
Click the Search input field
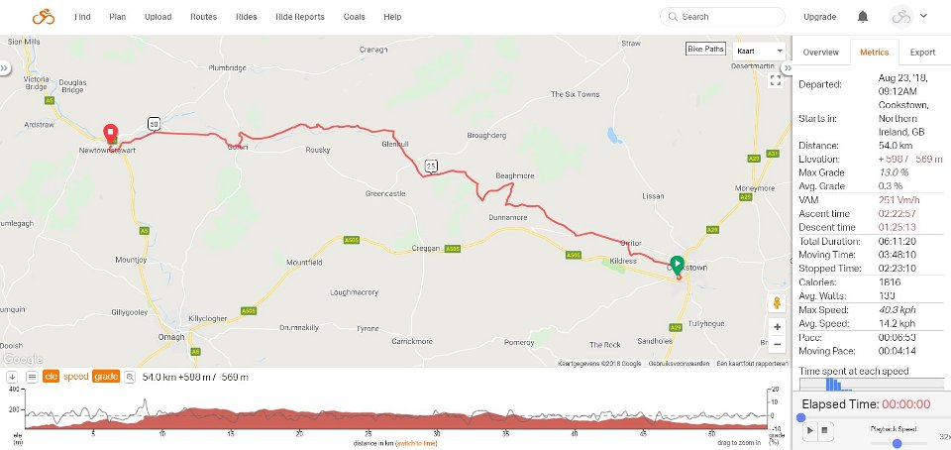(729, 17)
